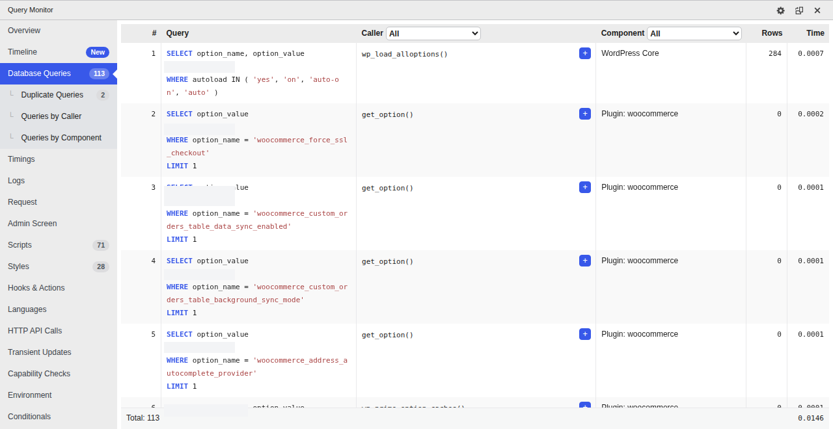Click the 0.0007 time value
833x429 pixels.
coord(811,54)
